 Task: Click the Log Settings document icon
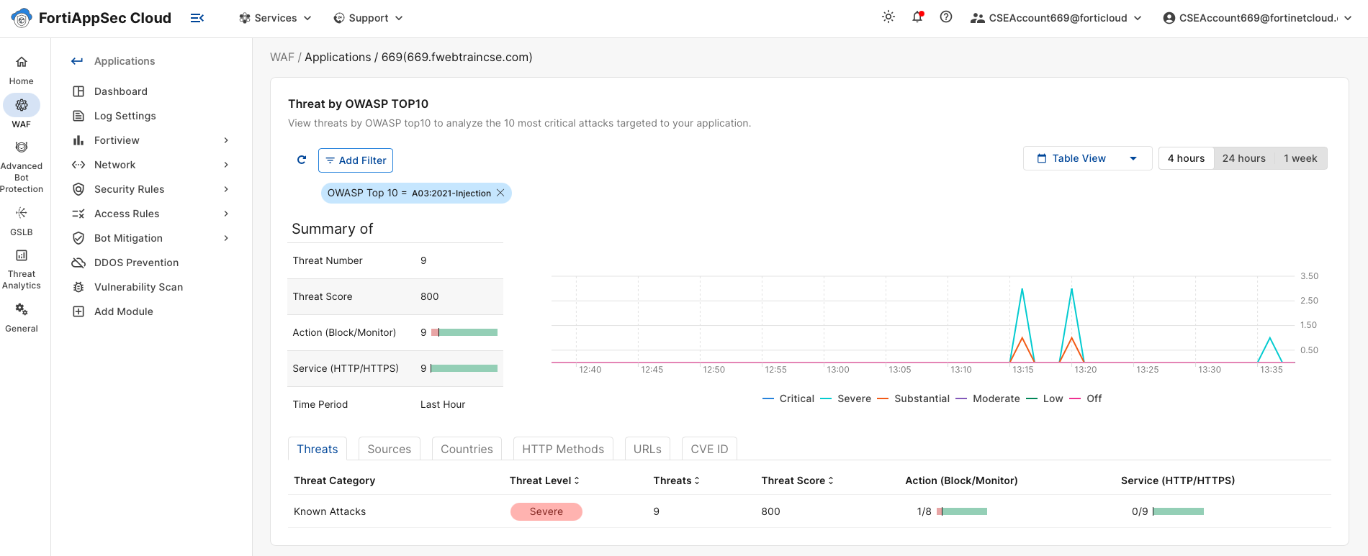(78, 116)
